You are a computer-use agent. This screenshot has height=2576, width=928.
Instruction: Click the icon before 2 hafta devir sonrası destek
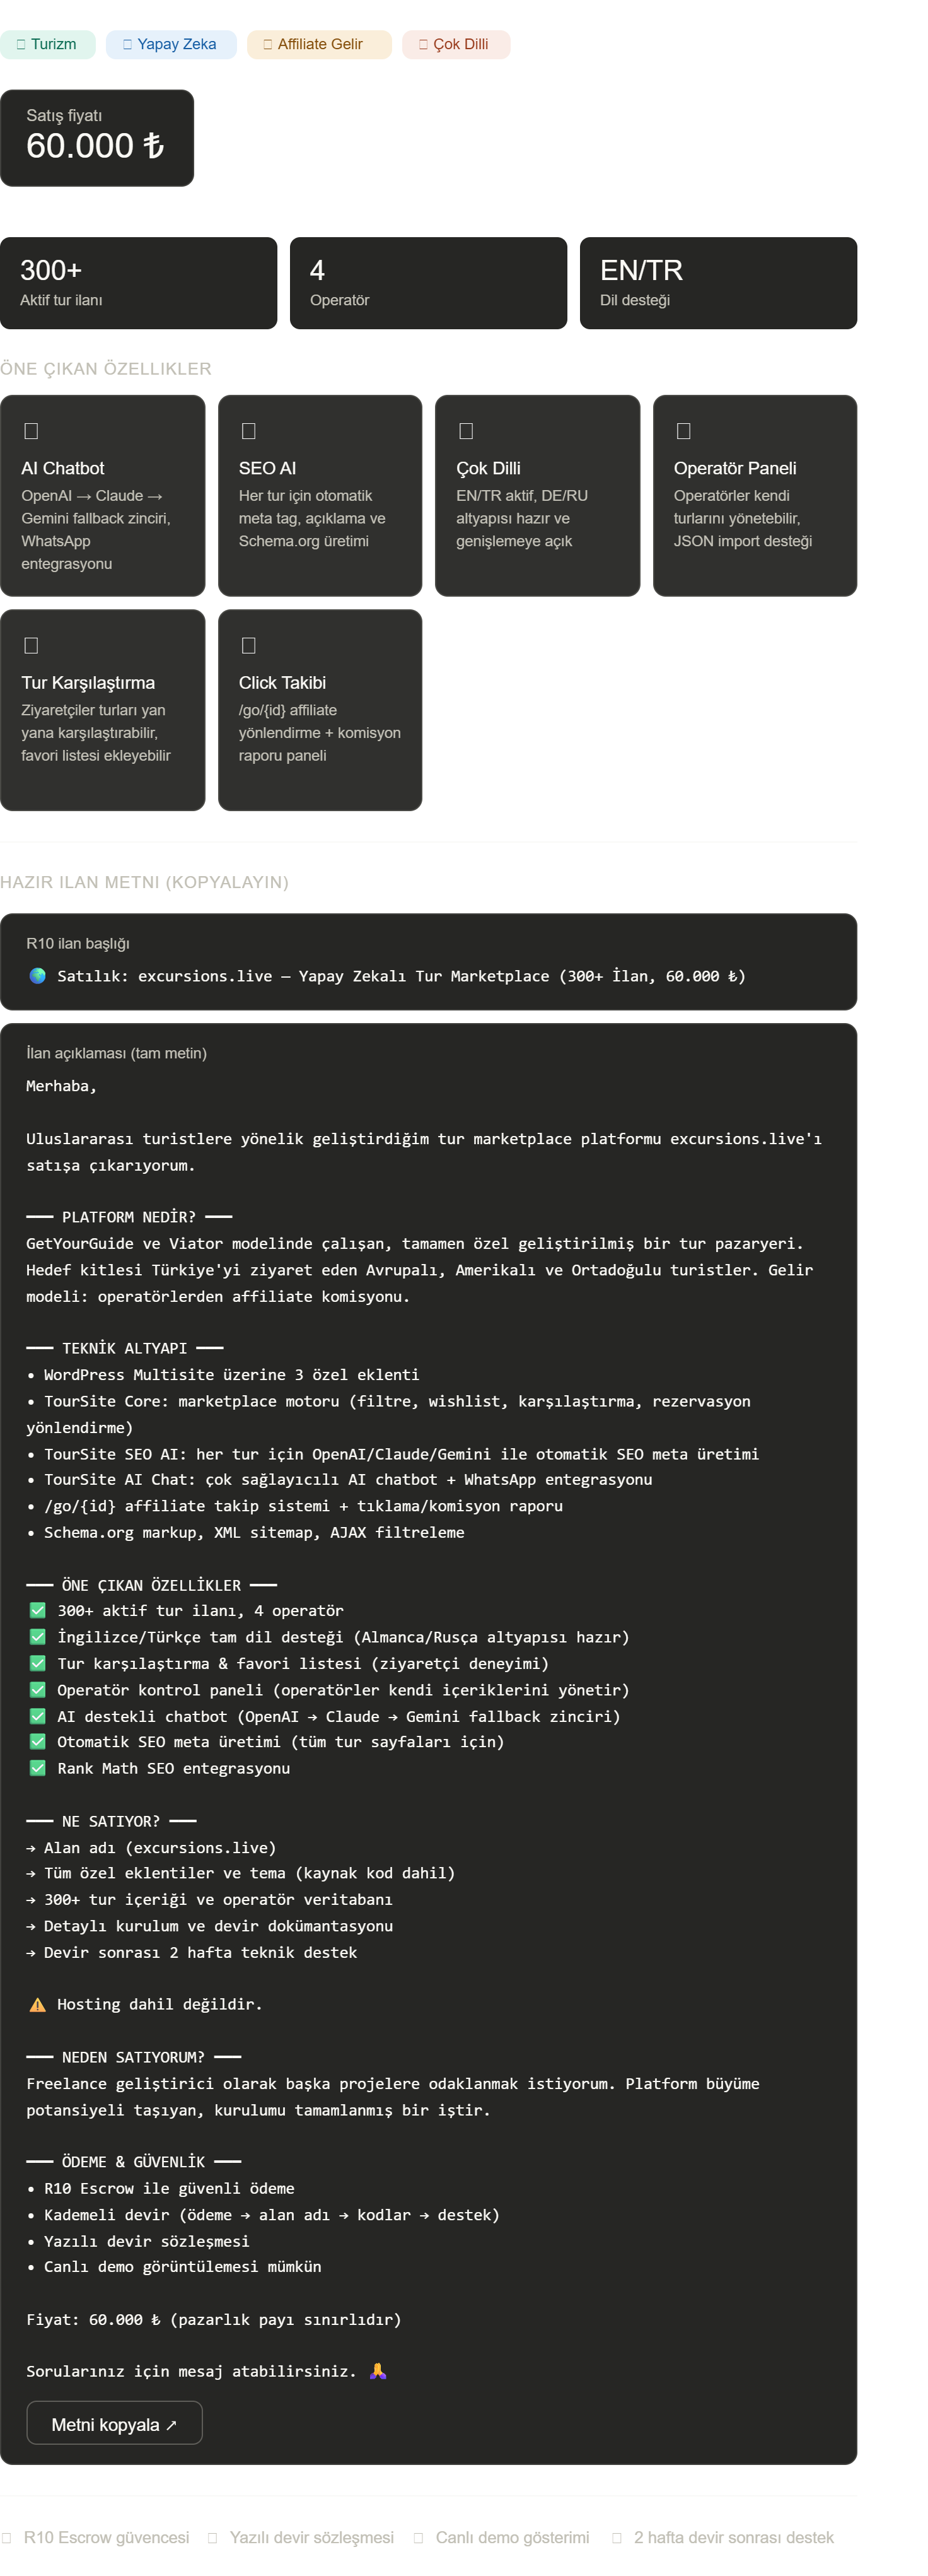[x=617, y=2537]
